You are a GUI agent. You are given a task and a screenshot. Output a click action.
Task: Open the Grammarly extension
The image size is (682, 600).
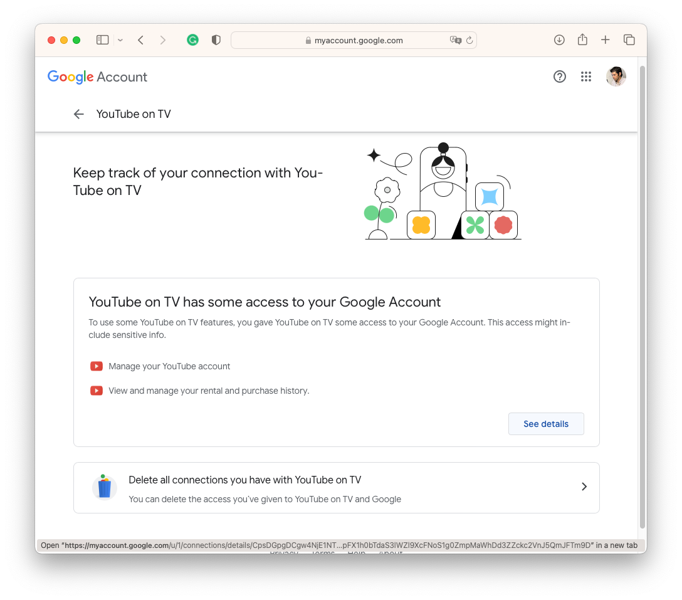coord(192,39)
